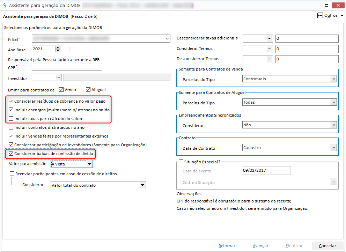346x252 pixels.
Task: Click the application logo in title bar
Action: [4, 5]
